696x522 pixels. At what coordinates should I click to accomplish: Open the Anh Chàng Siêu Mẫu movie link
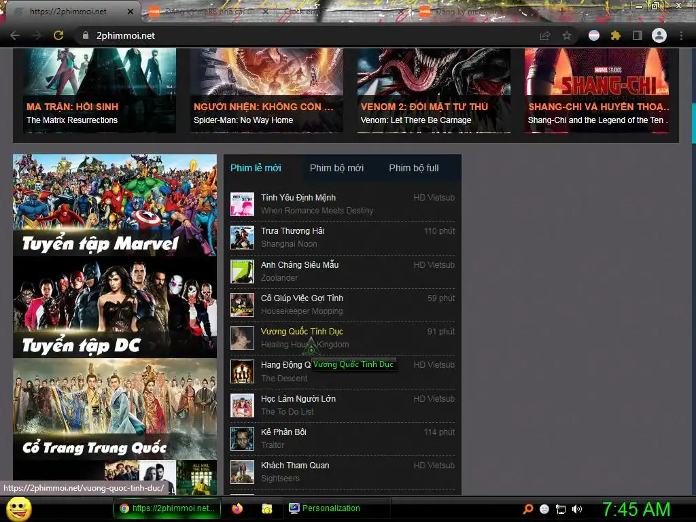click(x=300, y=264)
